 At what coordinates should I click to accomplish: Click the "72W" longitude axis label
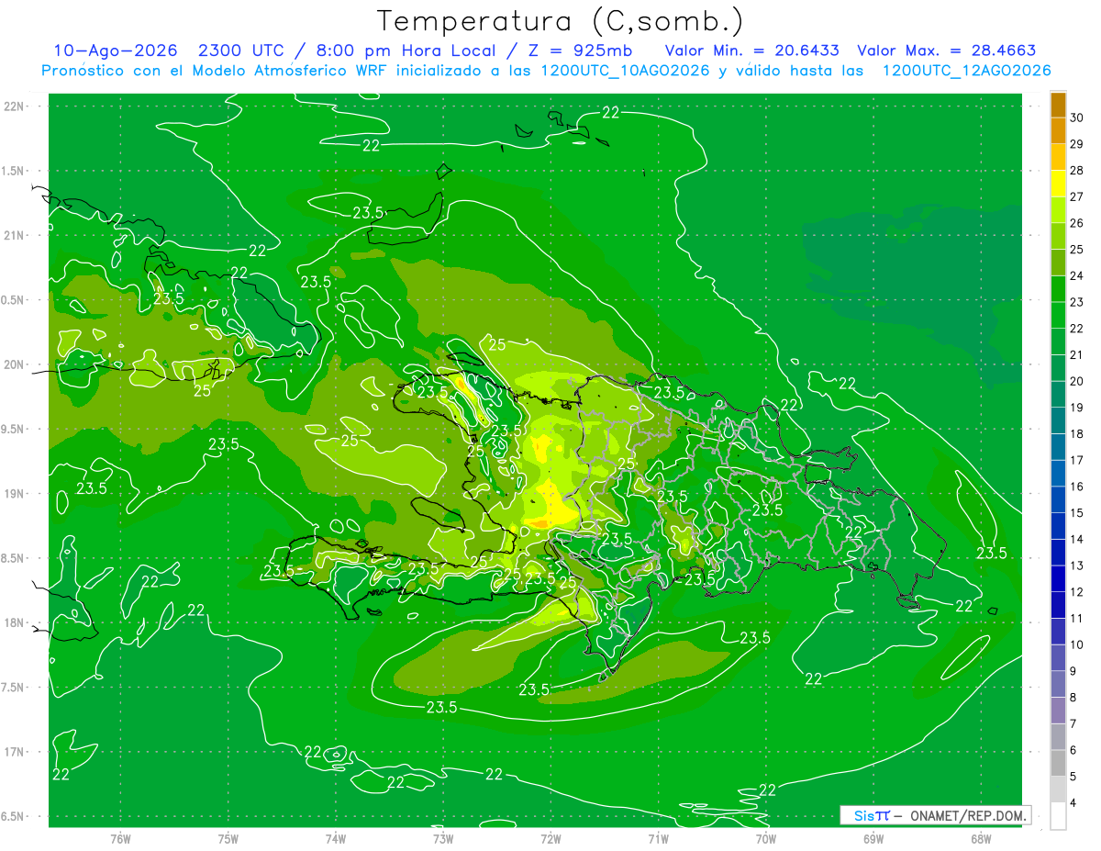550,839
